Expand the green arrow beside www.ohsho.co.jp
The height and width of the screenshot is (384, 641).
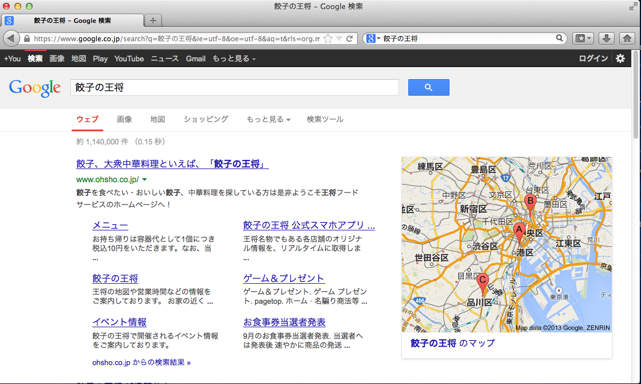(x=144, y=179)
